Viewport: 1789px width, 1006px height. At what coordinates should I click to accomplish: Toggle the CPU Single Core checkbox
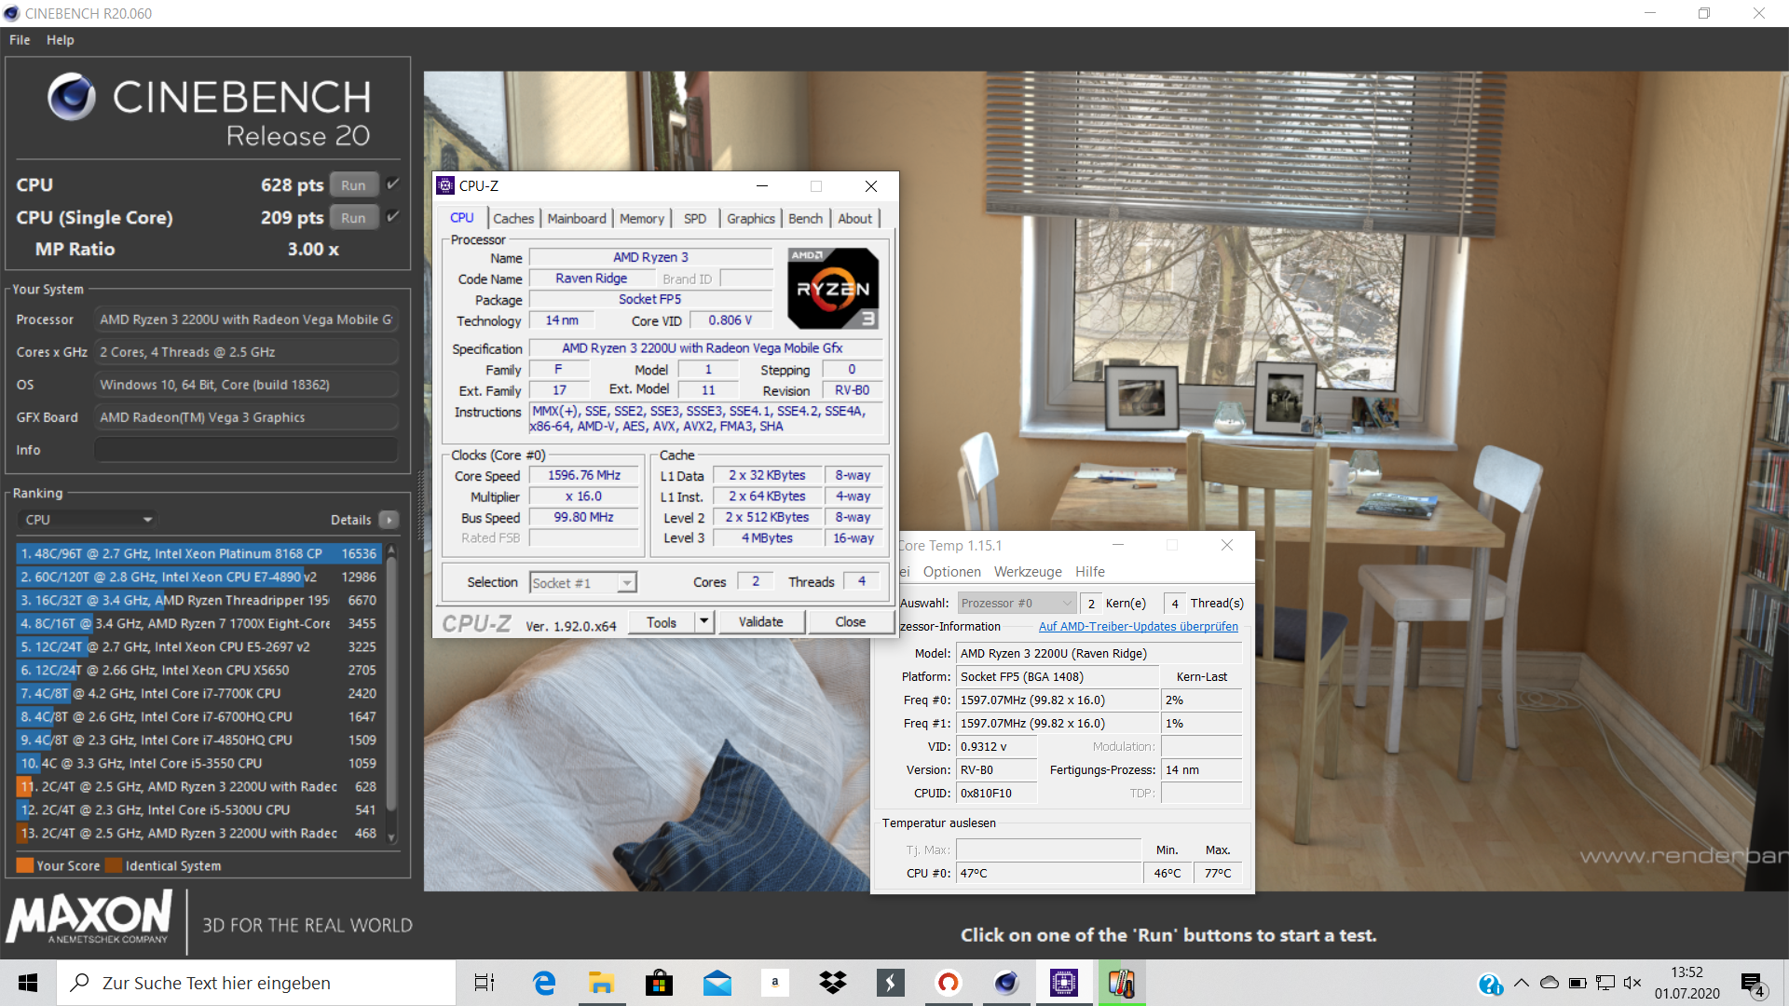(393, 216)
